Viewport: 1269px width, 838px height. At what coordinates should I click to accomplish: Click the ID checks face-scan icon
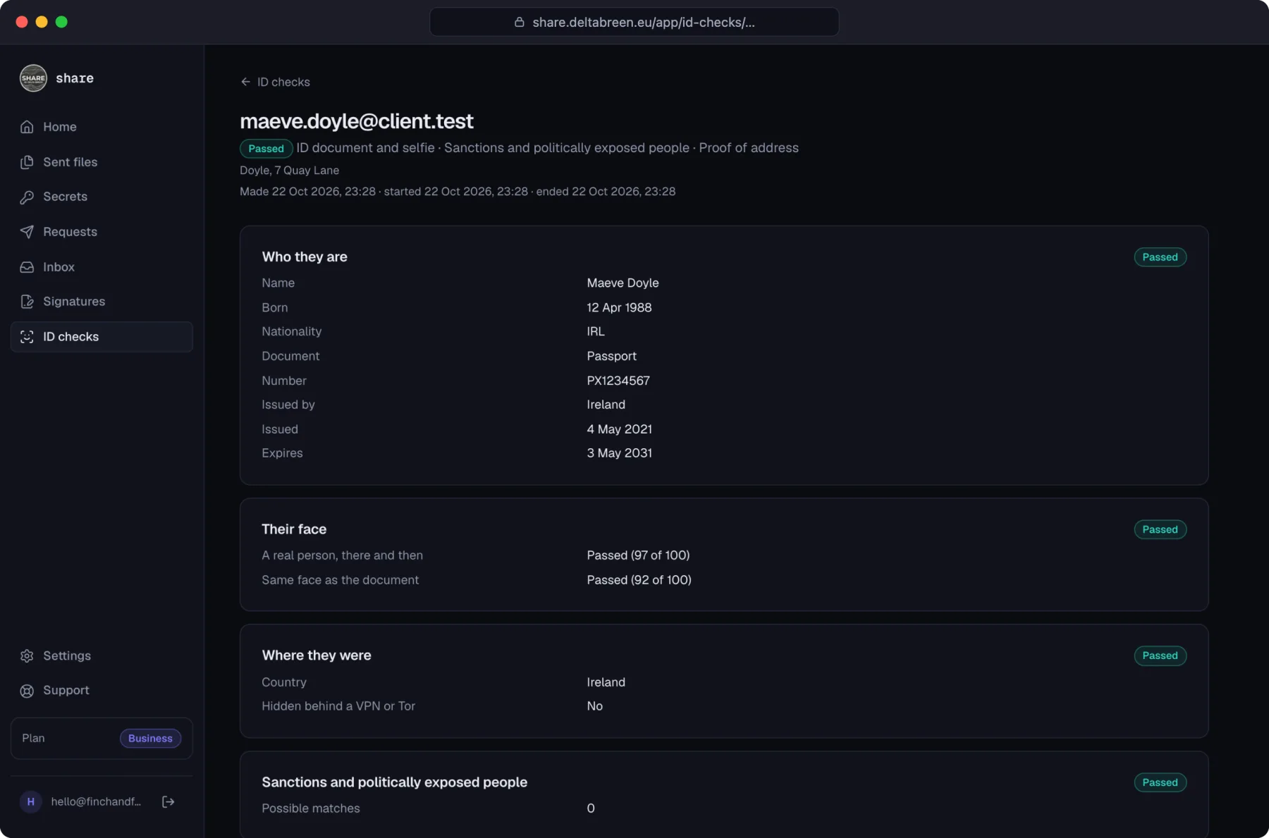(x=27, y=337)
